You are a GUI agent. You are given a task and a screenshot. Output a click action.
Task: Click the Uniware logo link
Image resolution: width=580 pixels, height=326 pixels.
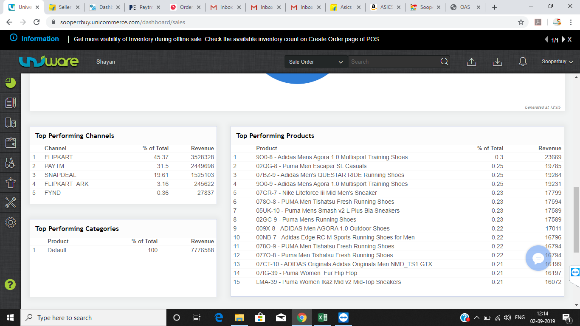point(49,62)
